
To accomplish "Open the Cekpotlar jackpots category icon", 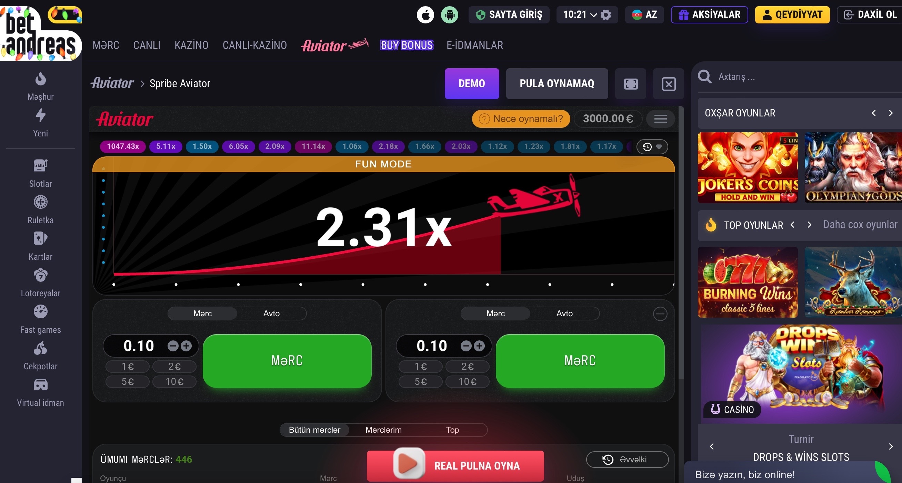I will (x=41, y=348).
